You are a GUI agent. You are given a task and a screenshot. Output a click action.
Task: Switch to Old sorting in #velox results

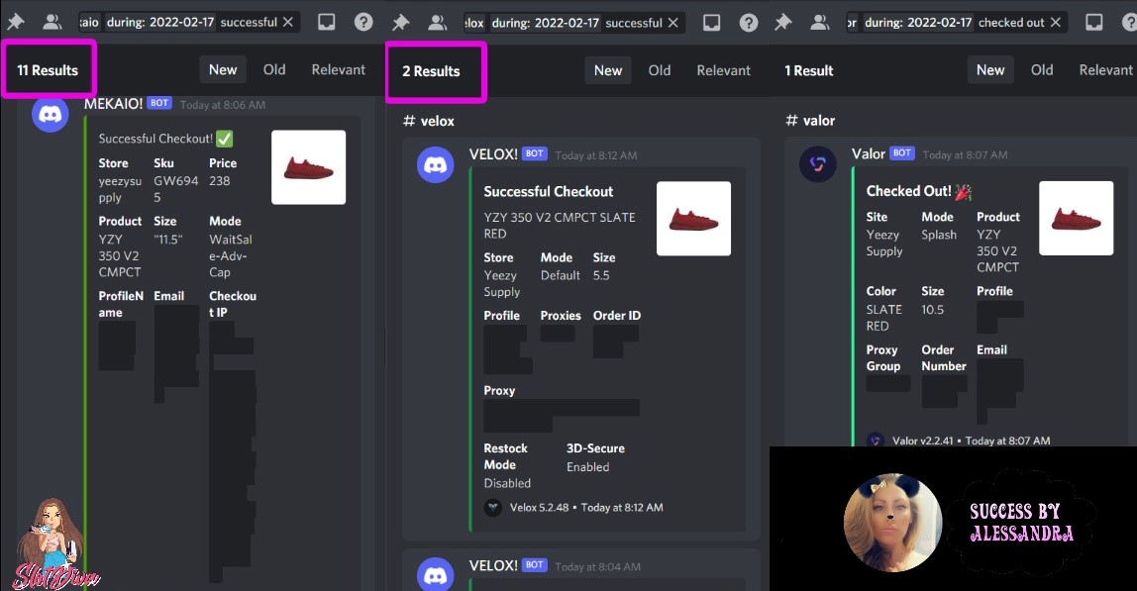(660, 69)
